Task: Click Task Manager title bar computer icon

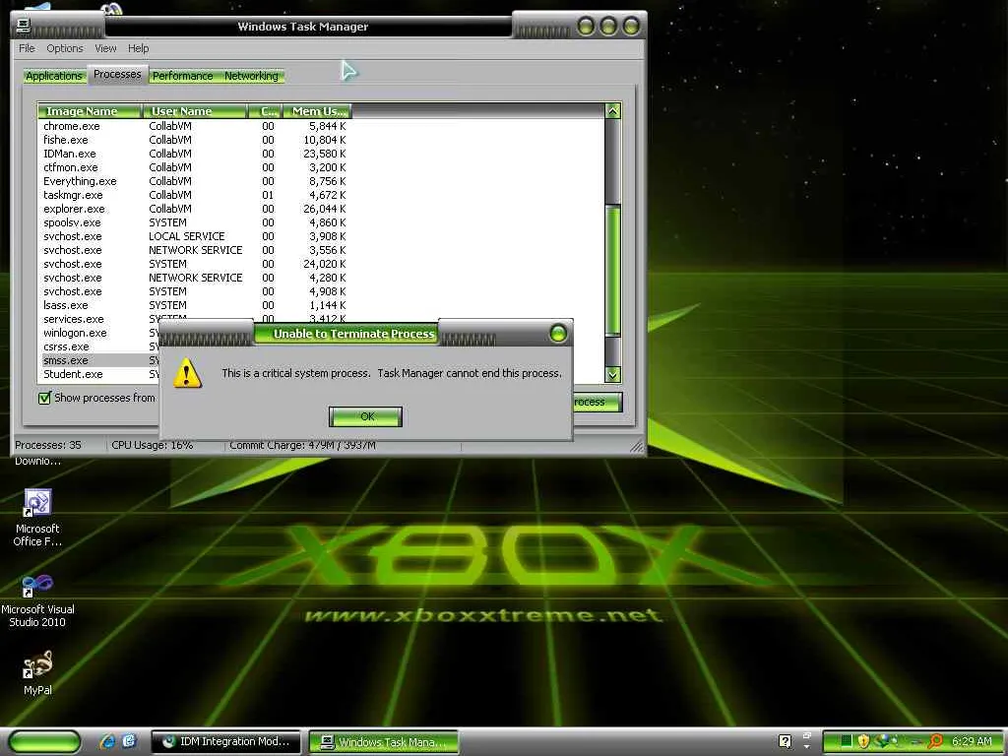Action: click(x=24, y=26)
